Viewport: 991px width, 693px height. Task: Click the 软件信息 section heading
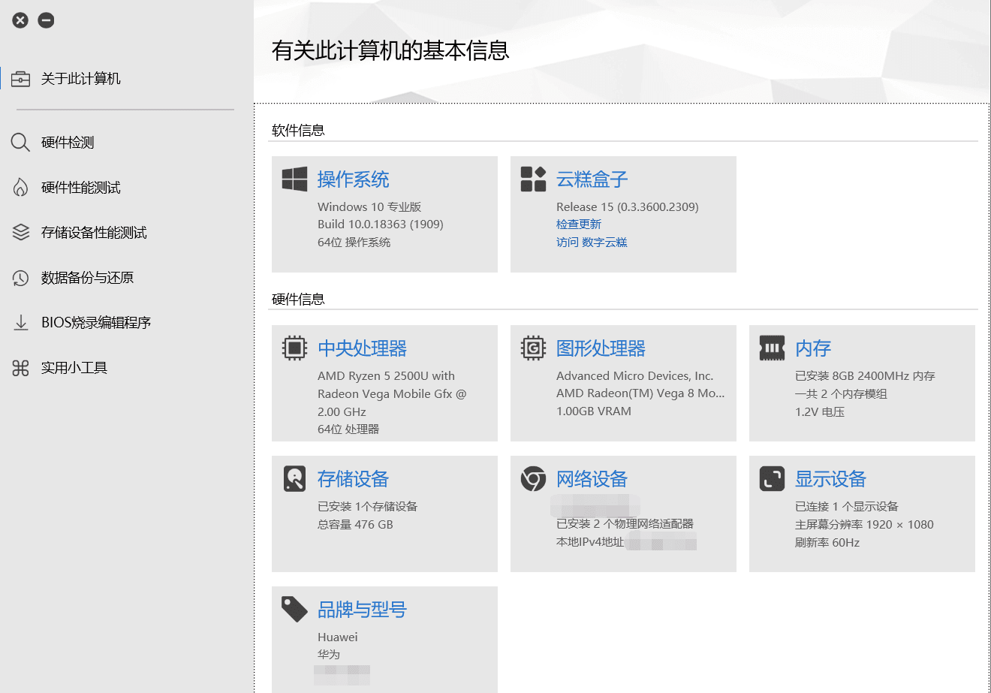click(x=298, y=130)
